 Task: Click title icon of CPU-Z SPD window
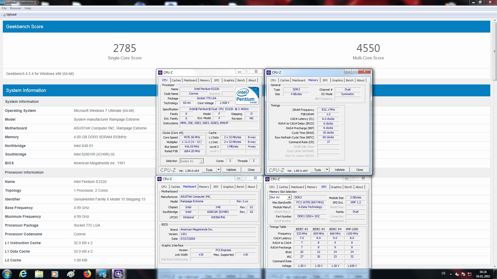(x=268, y=179)
